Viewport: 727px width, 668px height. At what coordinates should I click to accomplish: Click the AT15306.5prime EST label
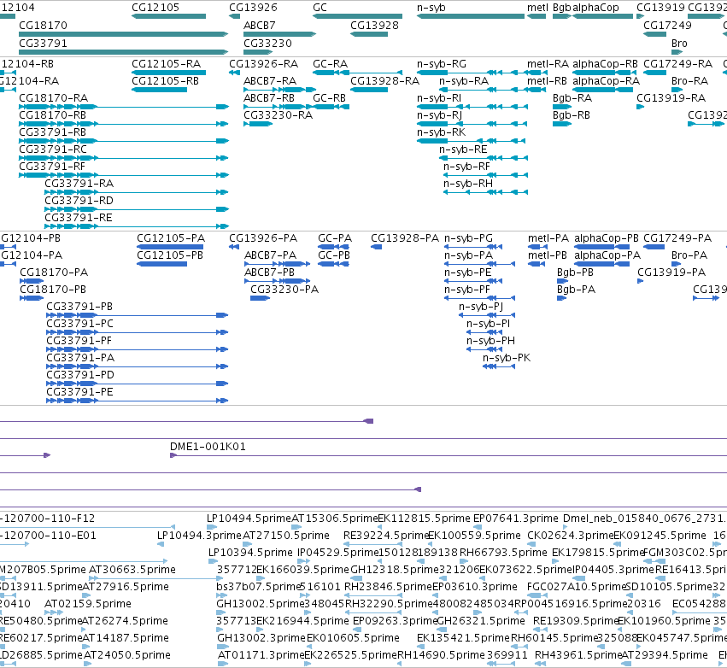(x=335, y=519)
